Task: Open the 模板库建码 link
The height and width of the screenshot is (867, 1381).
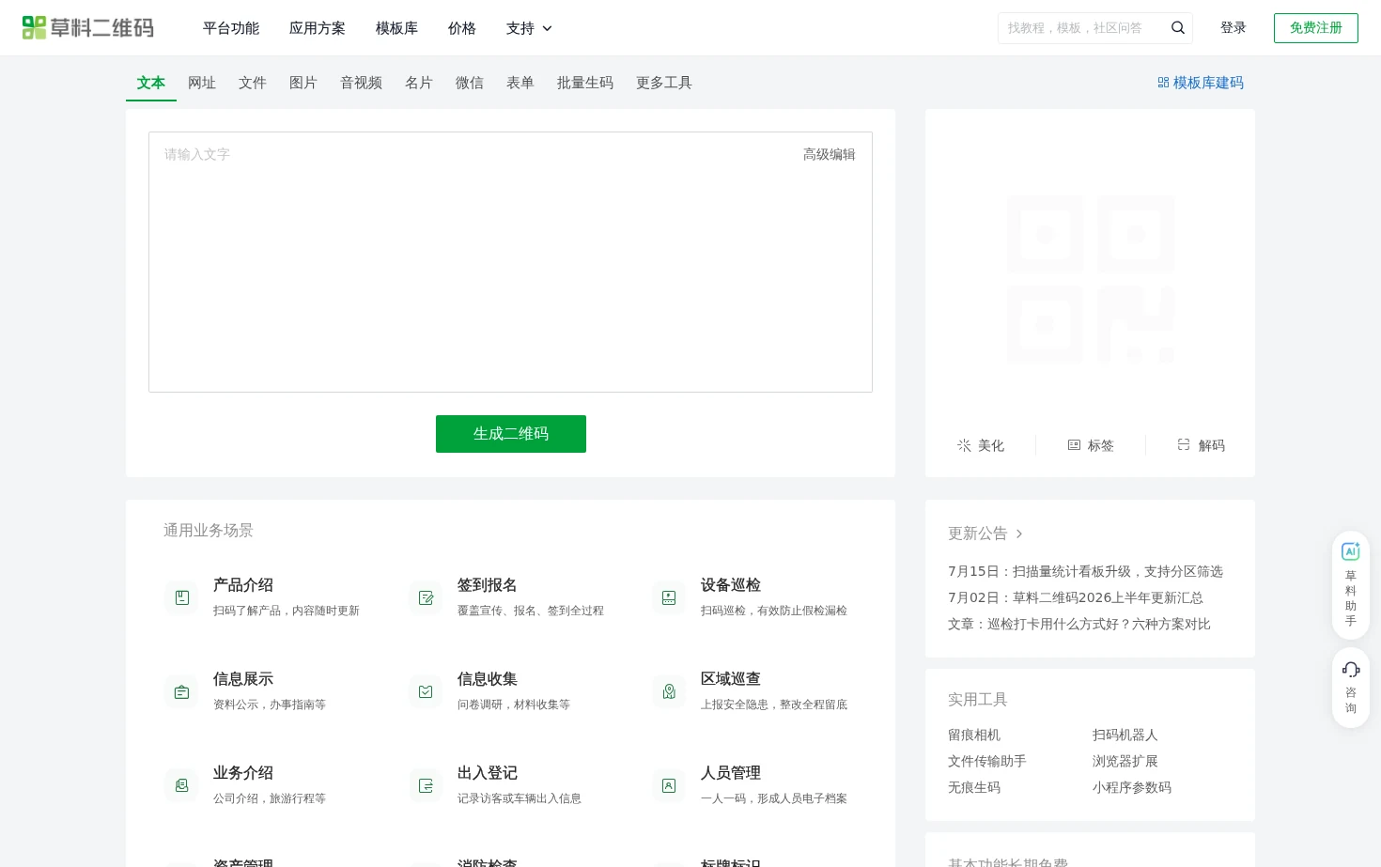Action: tap(1208, 83)
